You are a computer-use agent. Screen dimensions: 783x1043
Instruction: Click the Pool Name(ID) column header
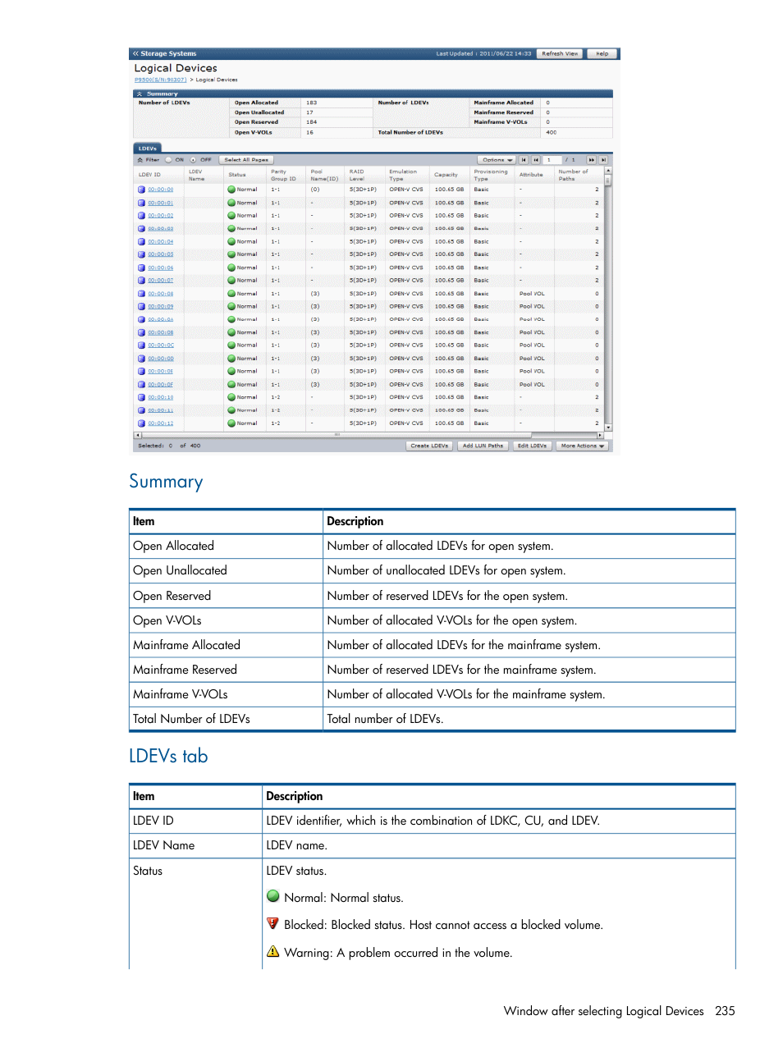pyautogui.click(x=324, y=176)
